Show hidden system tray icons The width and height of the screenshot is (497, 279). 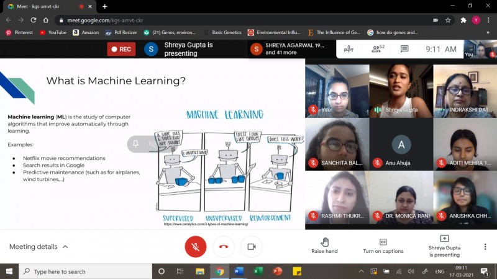(362, 272)
